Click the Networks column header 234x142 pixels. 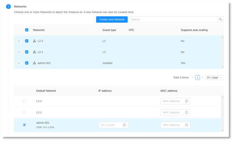tap(39, 30)
